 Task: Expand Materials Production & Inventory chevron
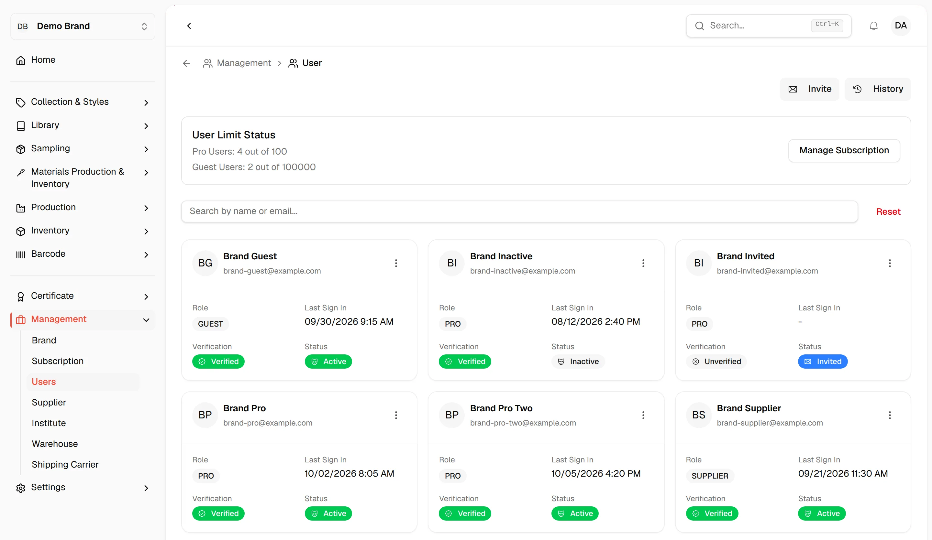coord(146,172)
